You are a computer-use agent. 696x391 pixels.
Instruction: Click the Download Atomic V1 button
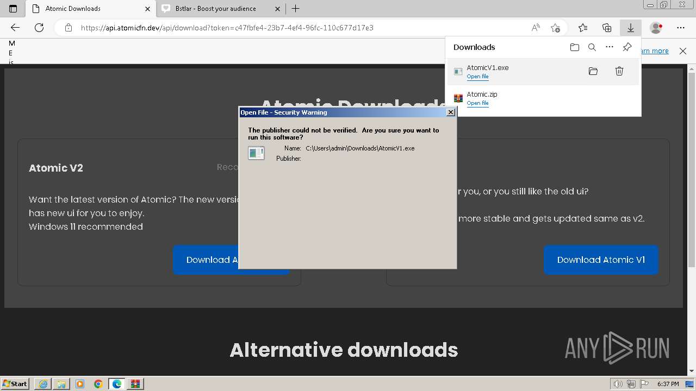point(601,260)
